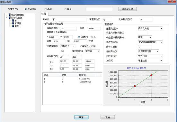Choose the 分钟 unit radio button
This screenshot has height=122, width=177.
pos(79,37)
